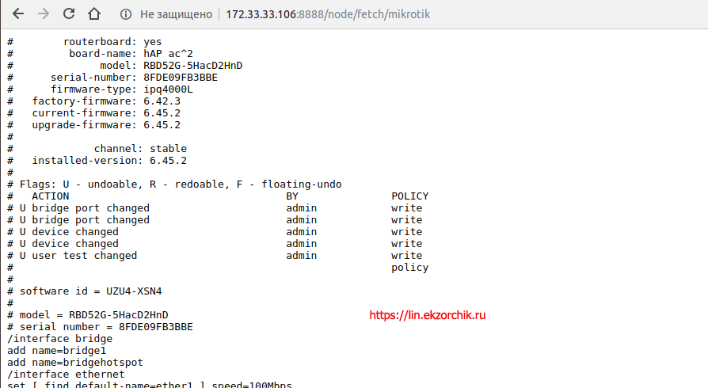Click the "Не защищено" security label

(x=176, y=14)
